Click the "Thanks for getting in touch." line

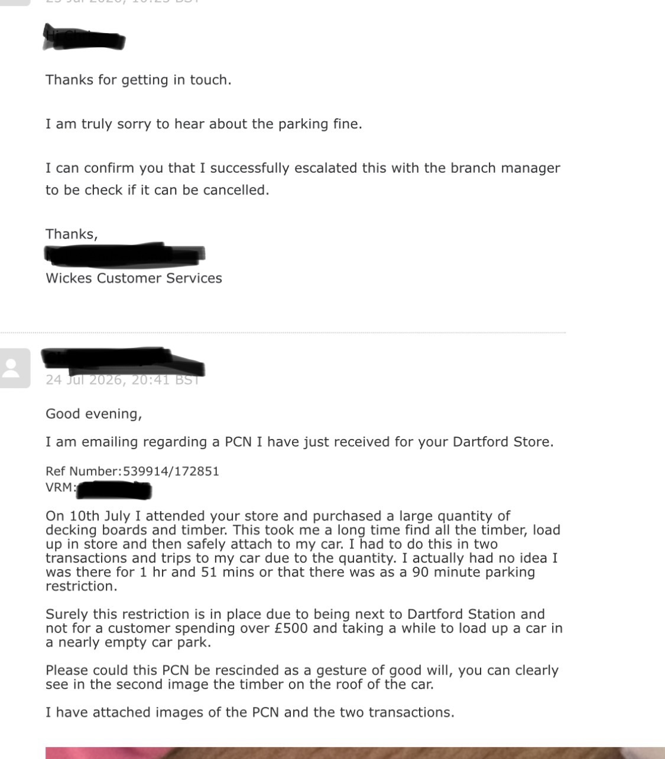(x=138, y=80)
